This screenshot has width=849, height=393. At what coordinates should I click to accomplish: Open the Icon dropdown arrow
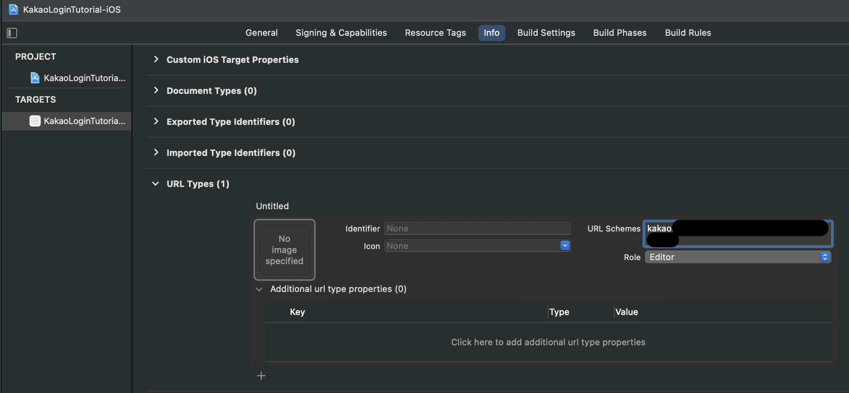click(x=565, y=246)
